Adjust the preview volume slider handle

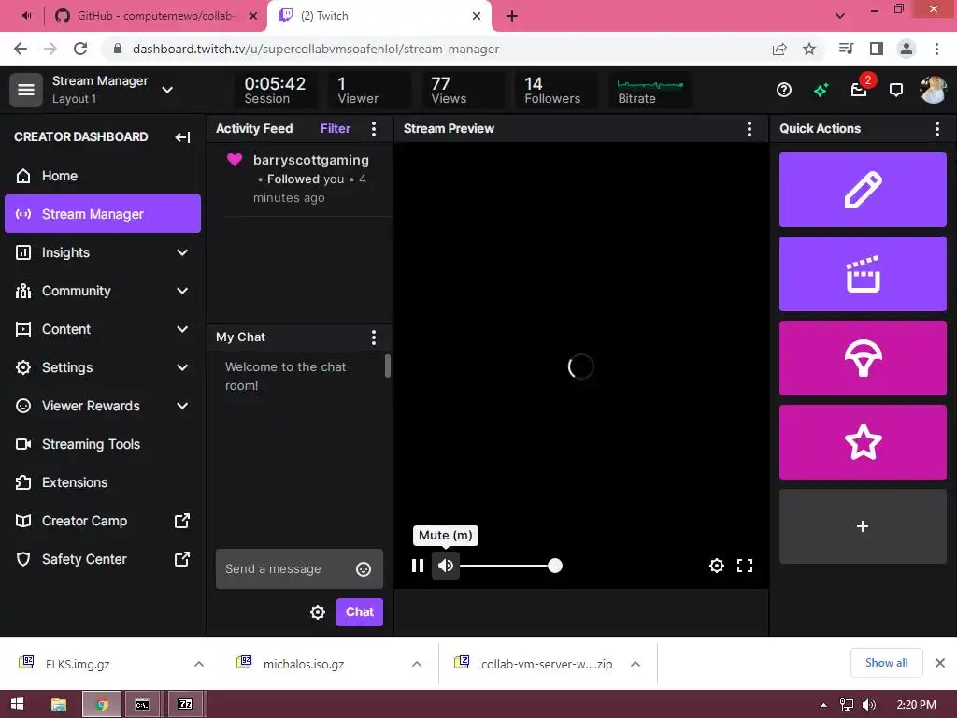coord(555,566)
